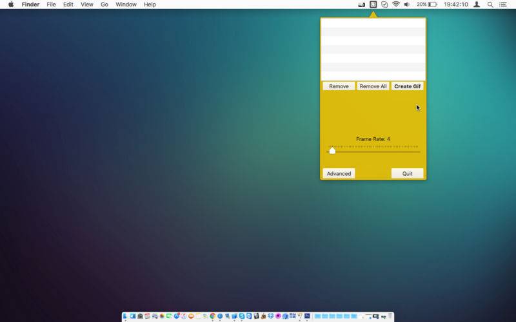Open the Apple menu

(x=11, y=5)
